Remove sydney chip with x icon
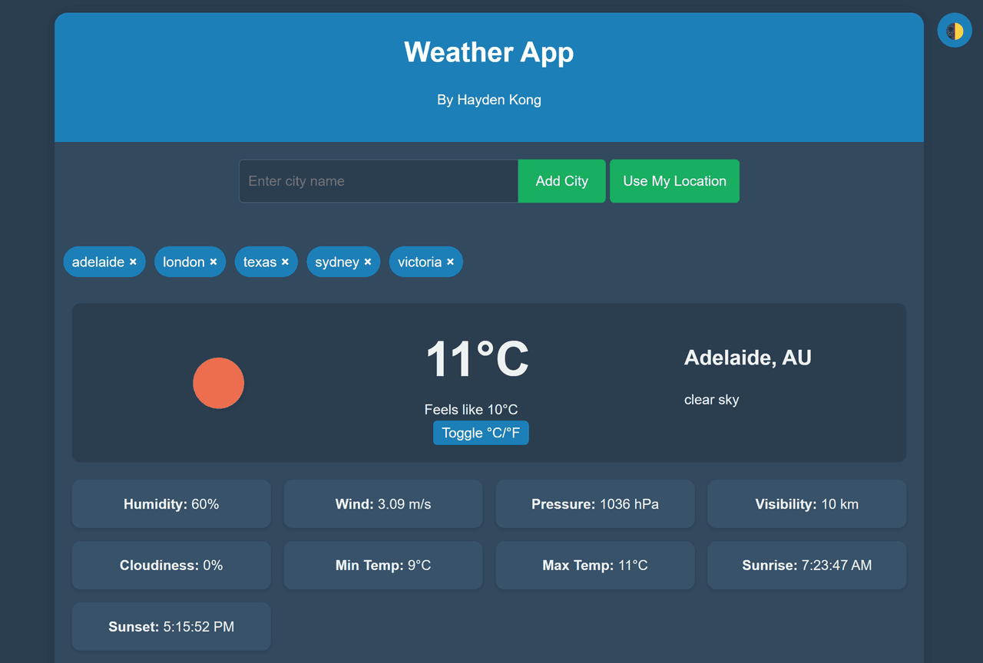983x663 pixels. pos(368,262)
